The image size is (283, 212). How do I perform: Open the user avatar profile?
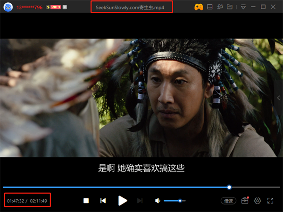pos(8,7)
